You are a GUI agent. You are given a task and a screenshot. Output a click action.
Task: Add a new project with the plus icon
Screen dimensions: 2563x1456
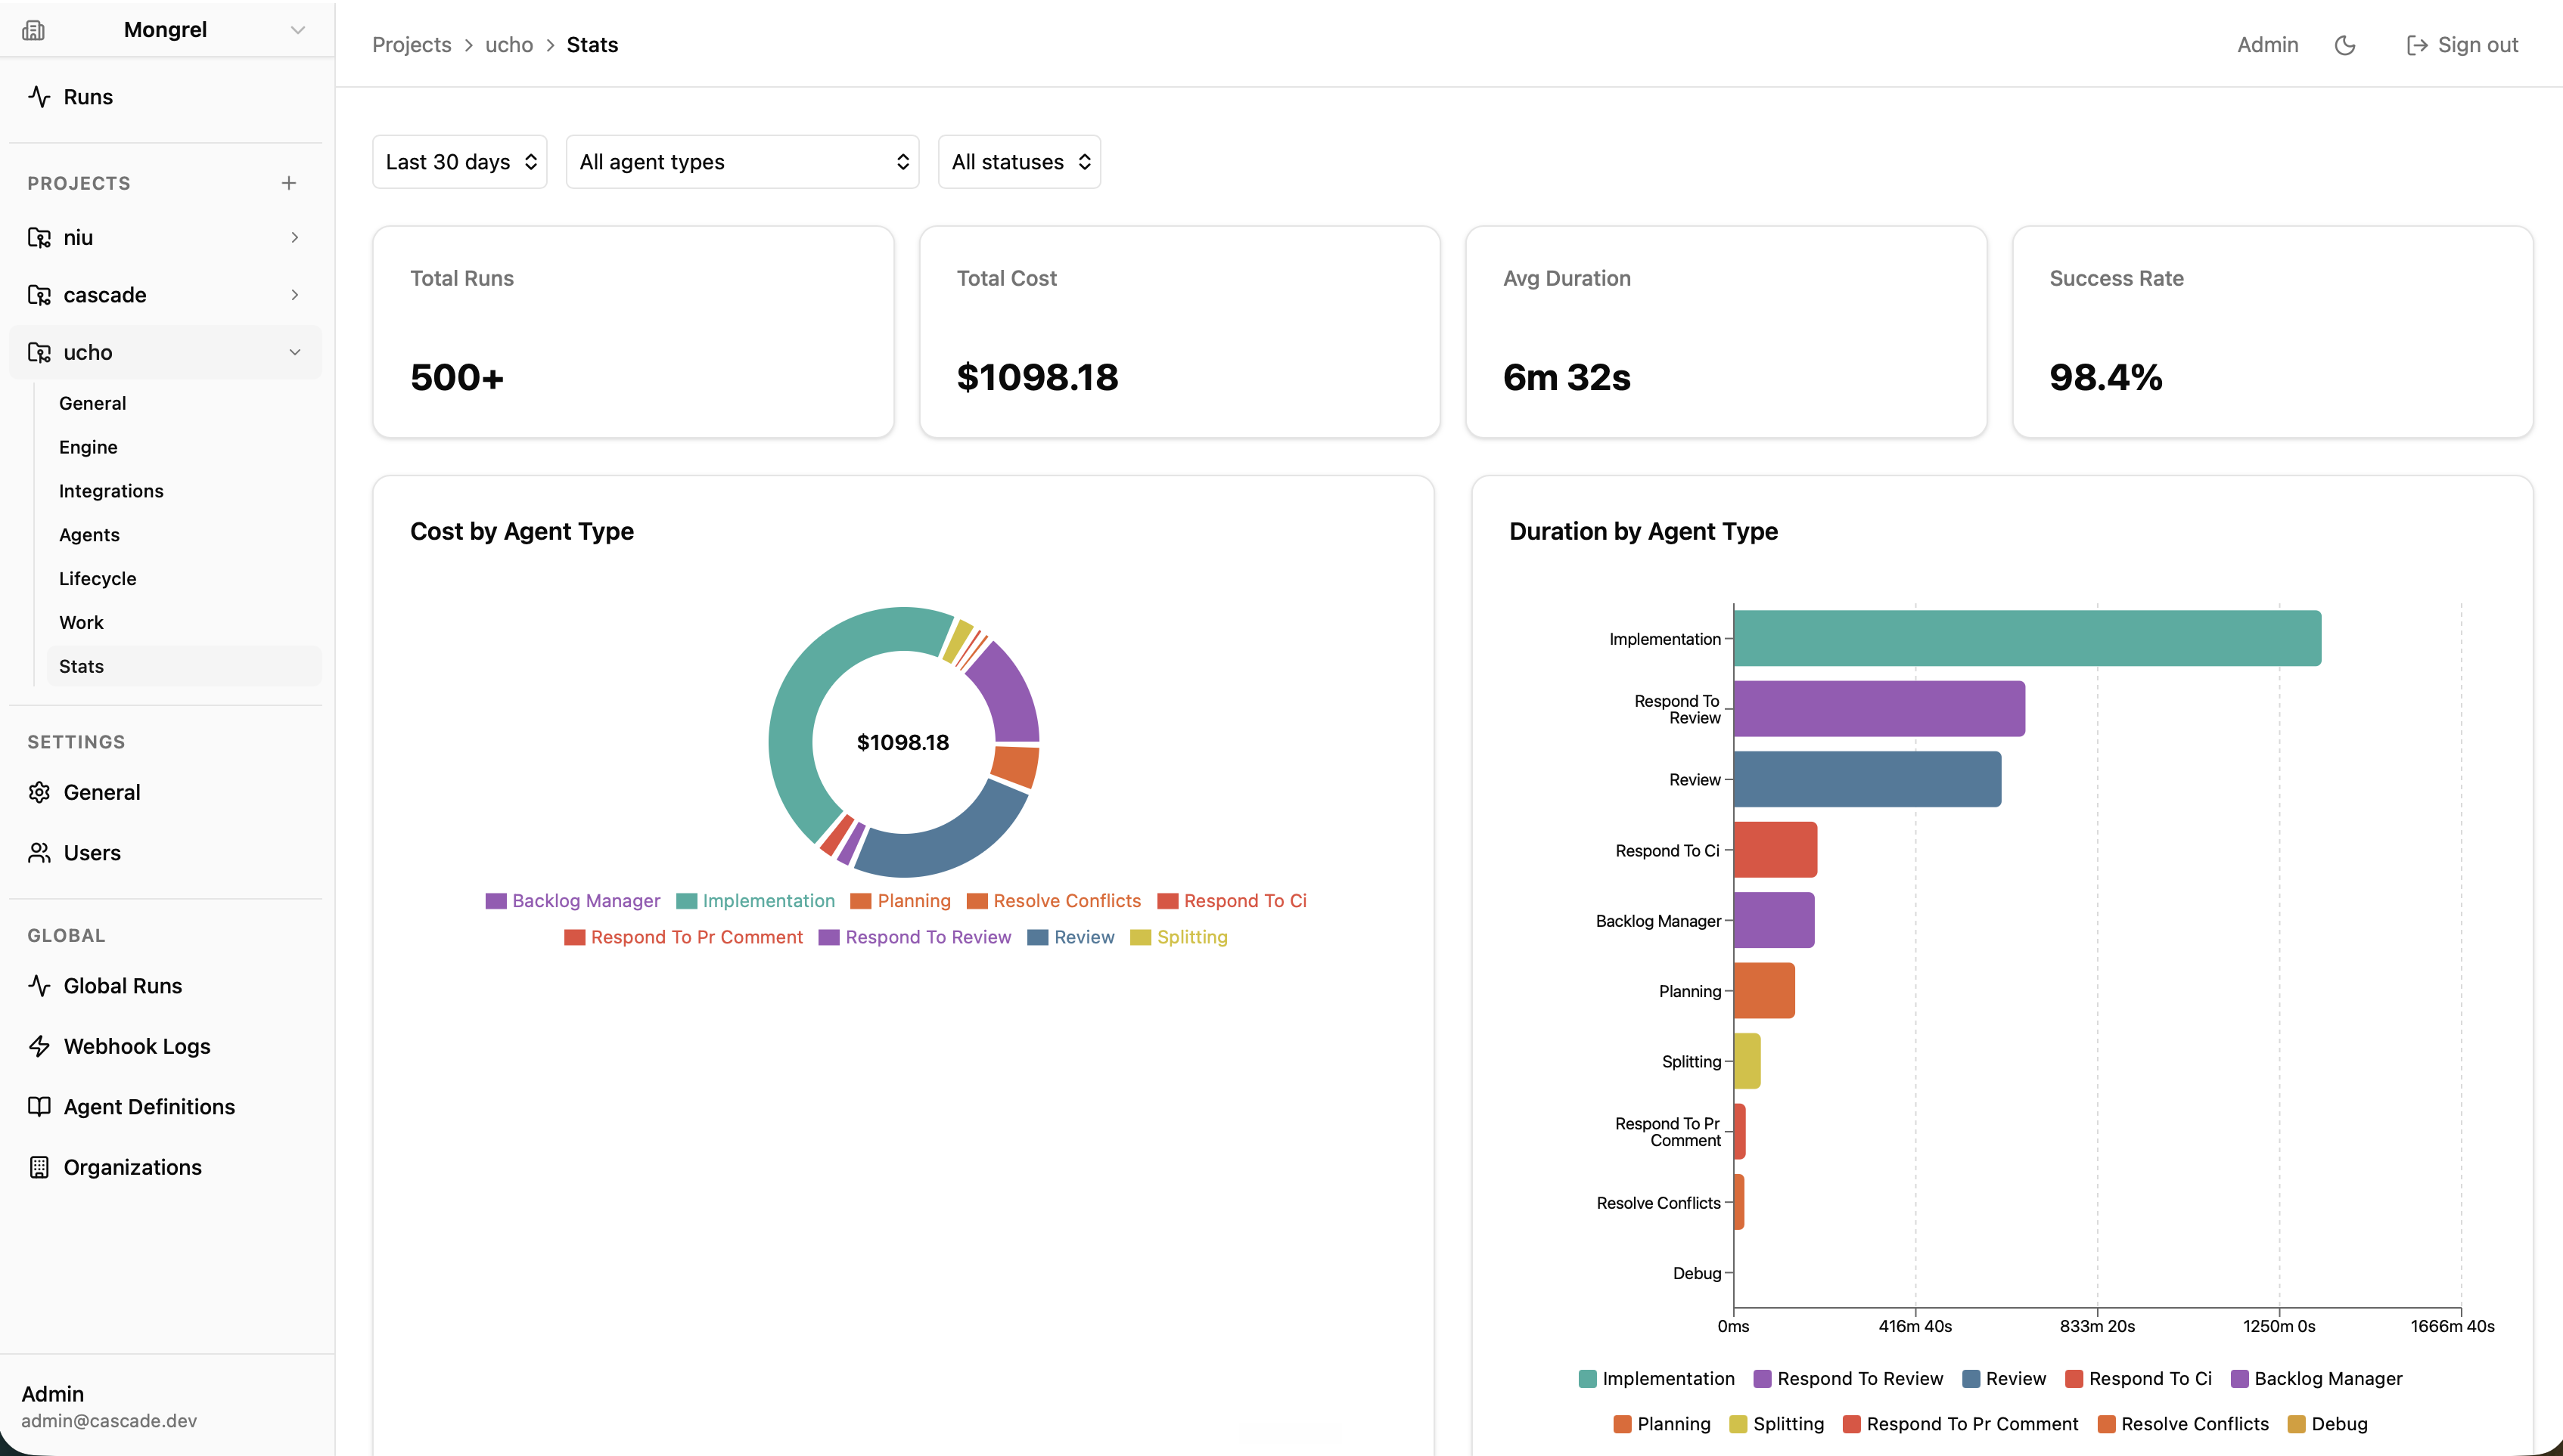pos(289,183)
